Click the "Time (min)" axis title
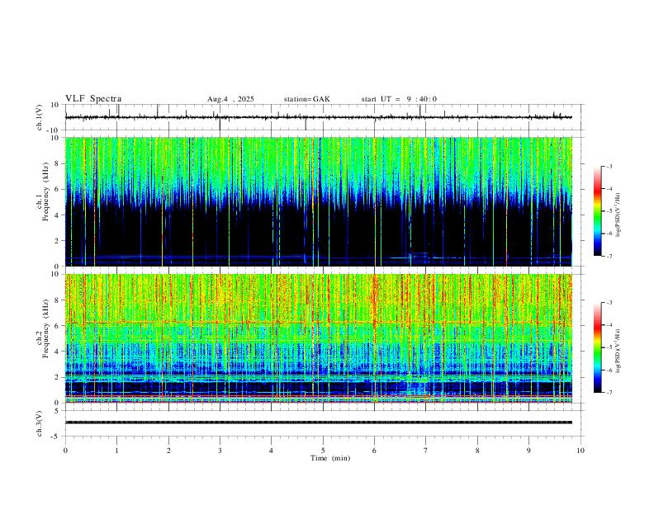Image resolution: width=654 pixels, height=505 pixels. [330, 458]
